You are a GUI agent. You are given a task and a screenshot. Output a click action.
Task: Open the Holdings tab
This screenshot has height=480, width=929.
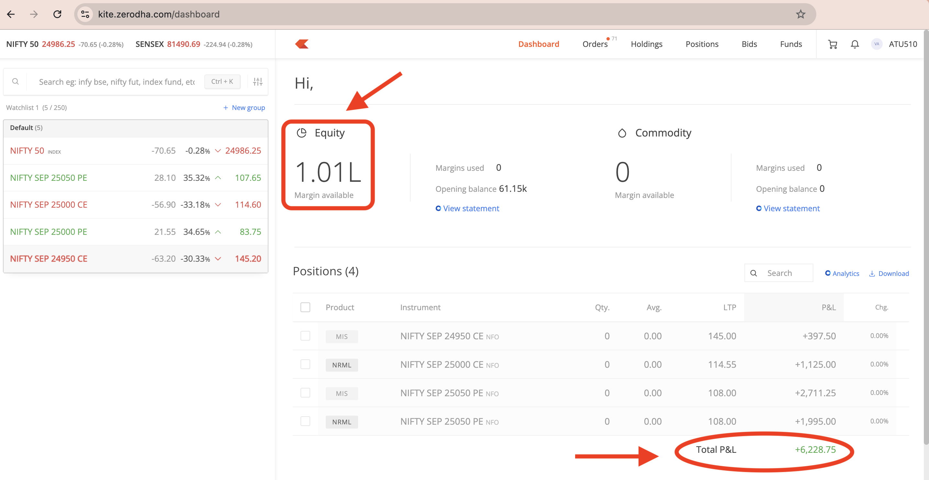646,44
